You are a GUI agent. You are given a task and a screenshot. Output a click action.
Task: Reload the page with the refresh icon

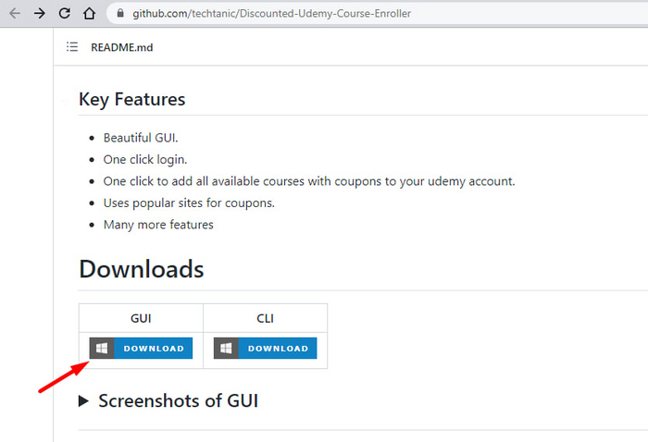pyautogui.click(x=65, y=13)
